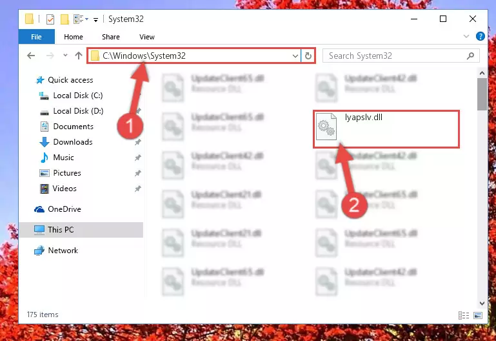Open the blue Help question icon
The height and width of the screenshot is (341, 496).
pos(480,36)
